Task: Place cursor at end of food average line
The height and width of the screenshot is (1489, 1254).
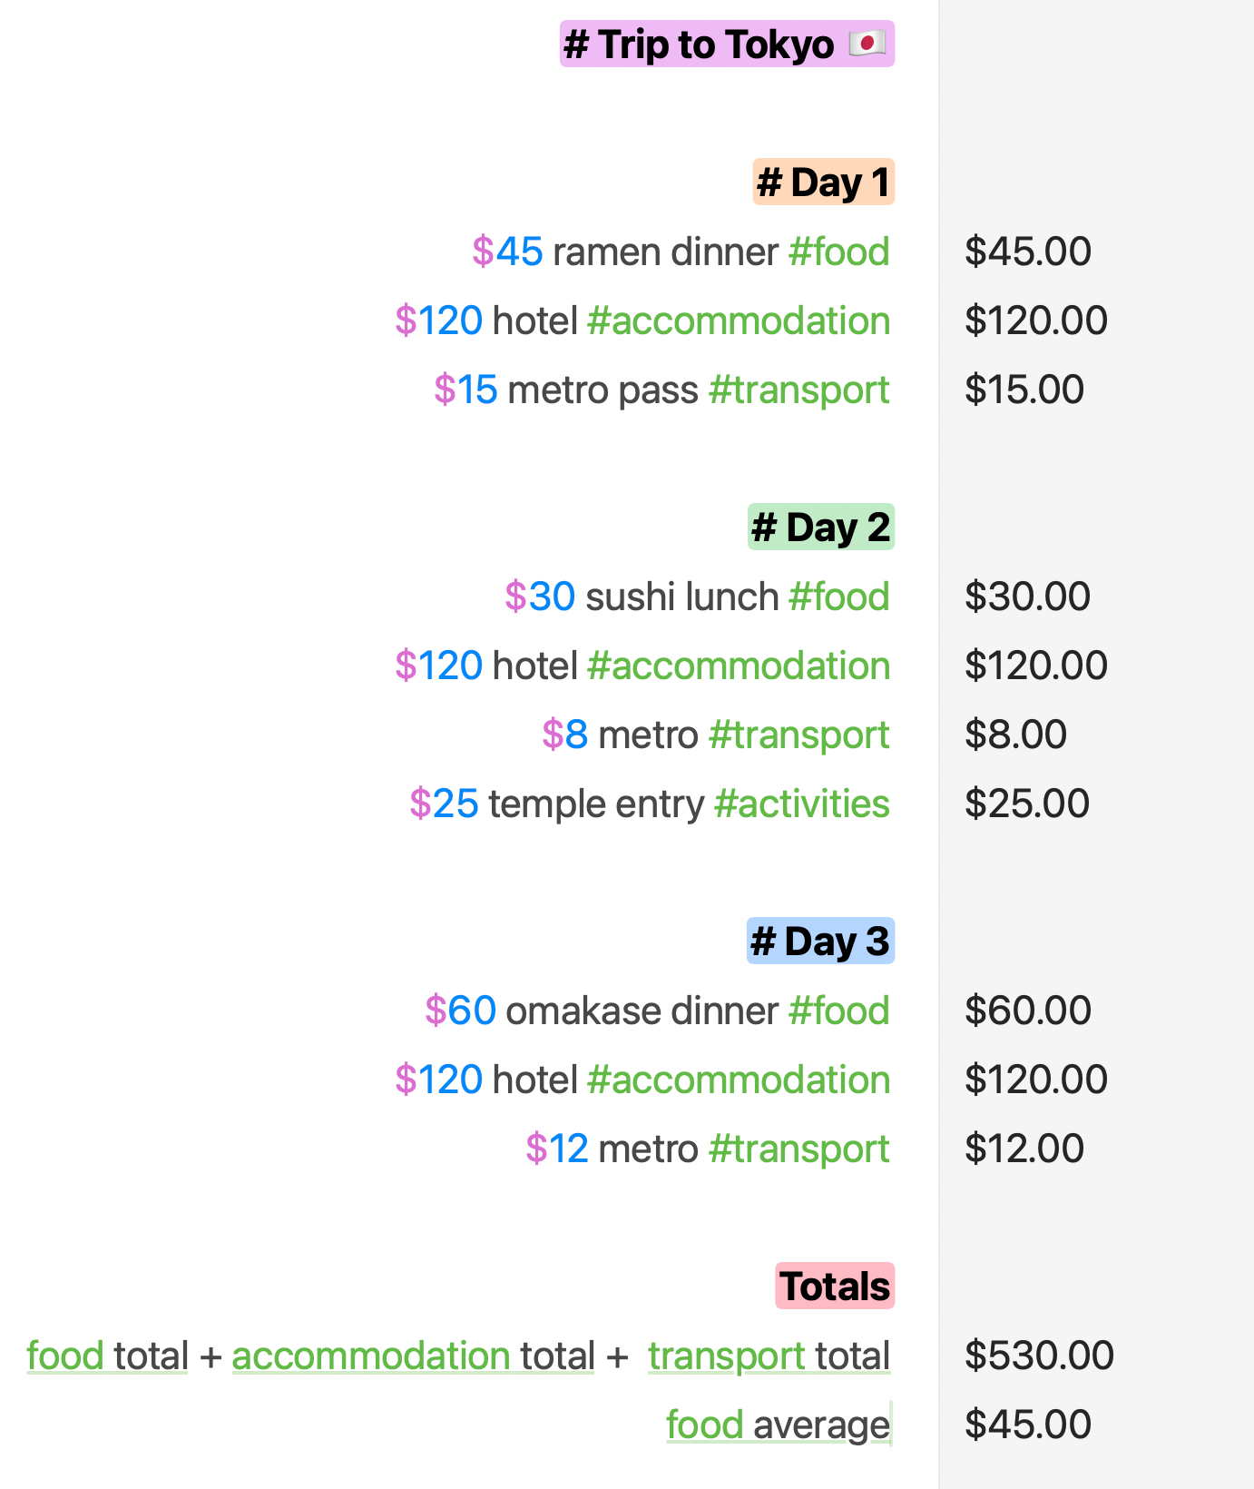Action: [892, 1425]
